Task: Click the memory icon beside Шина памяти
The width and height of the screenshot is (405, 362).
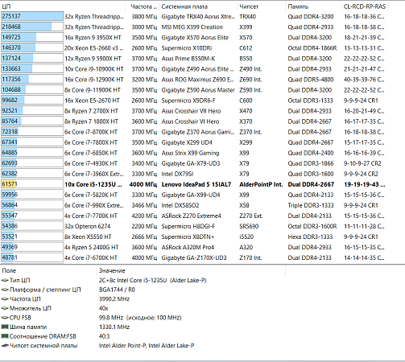Action: point(5,327)
